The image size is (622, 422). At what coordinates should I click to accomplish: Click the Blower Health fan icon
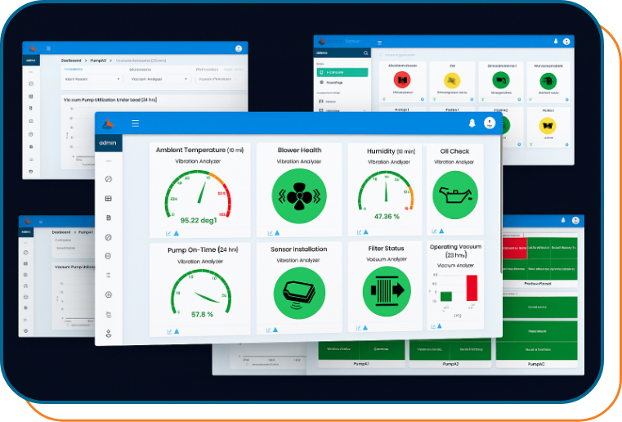click(299, 196)
